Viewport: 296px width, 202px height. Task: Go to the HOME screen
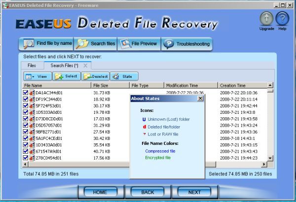point(100,192)
